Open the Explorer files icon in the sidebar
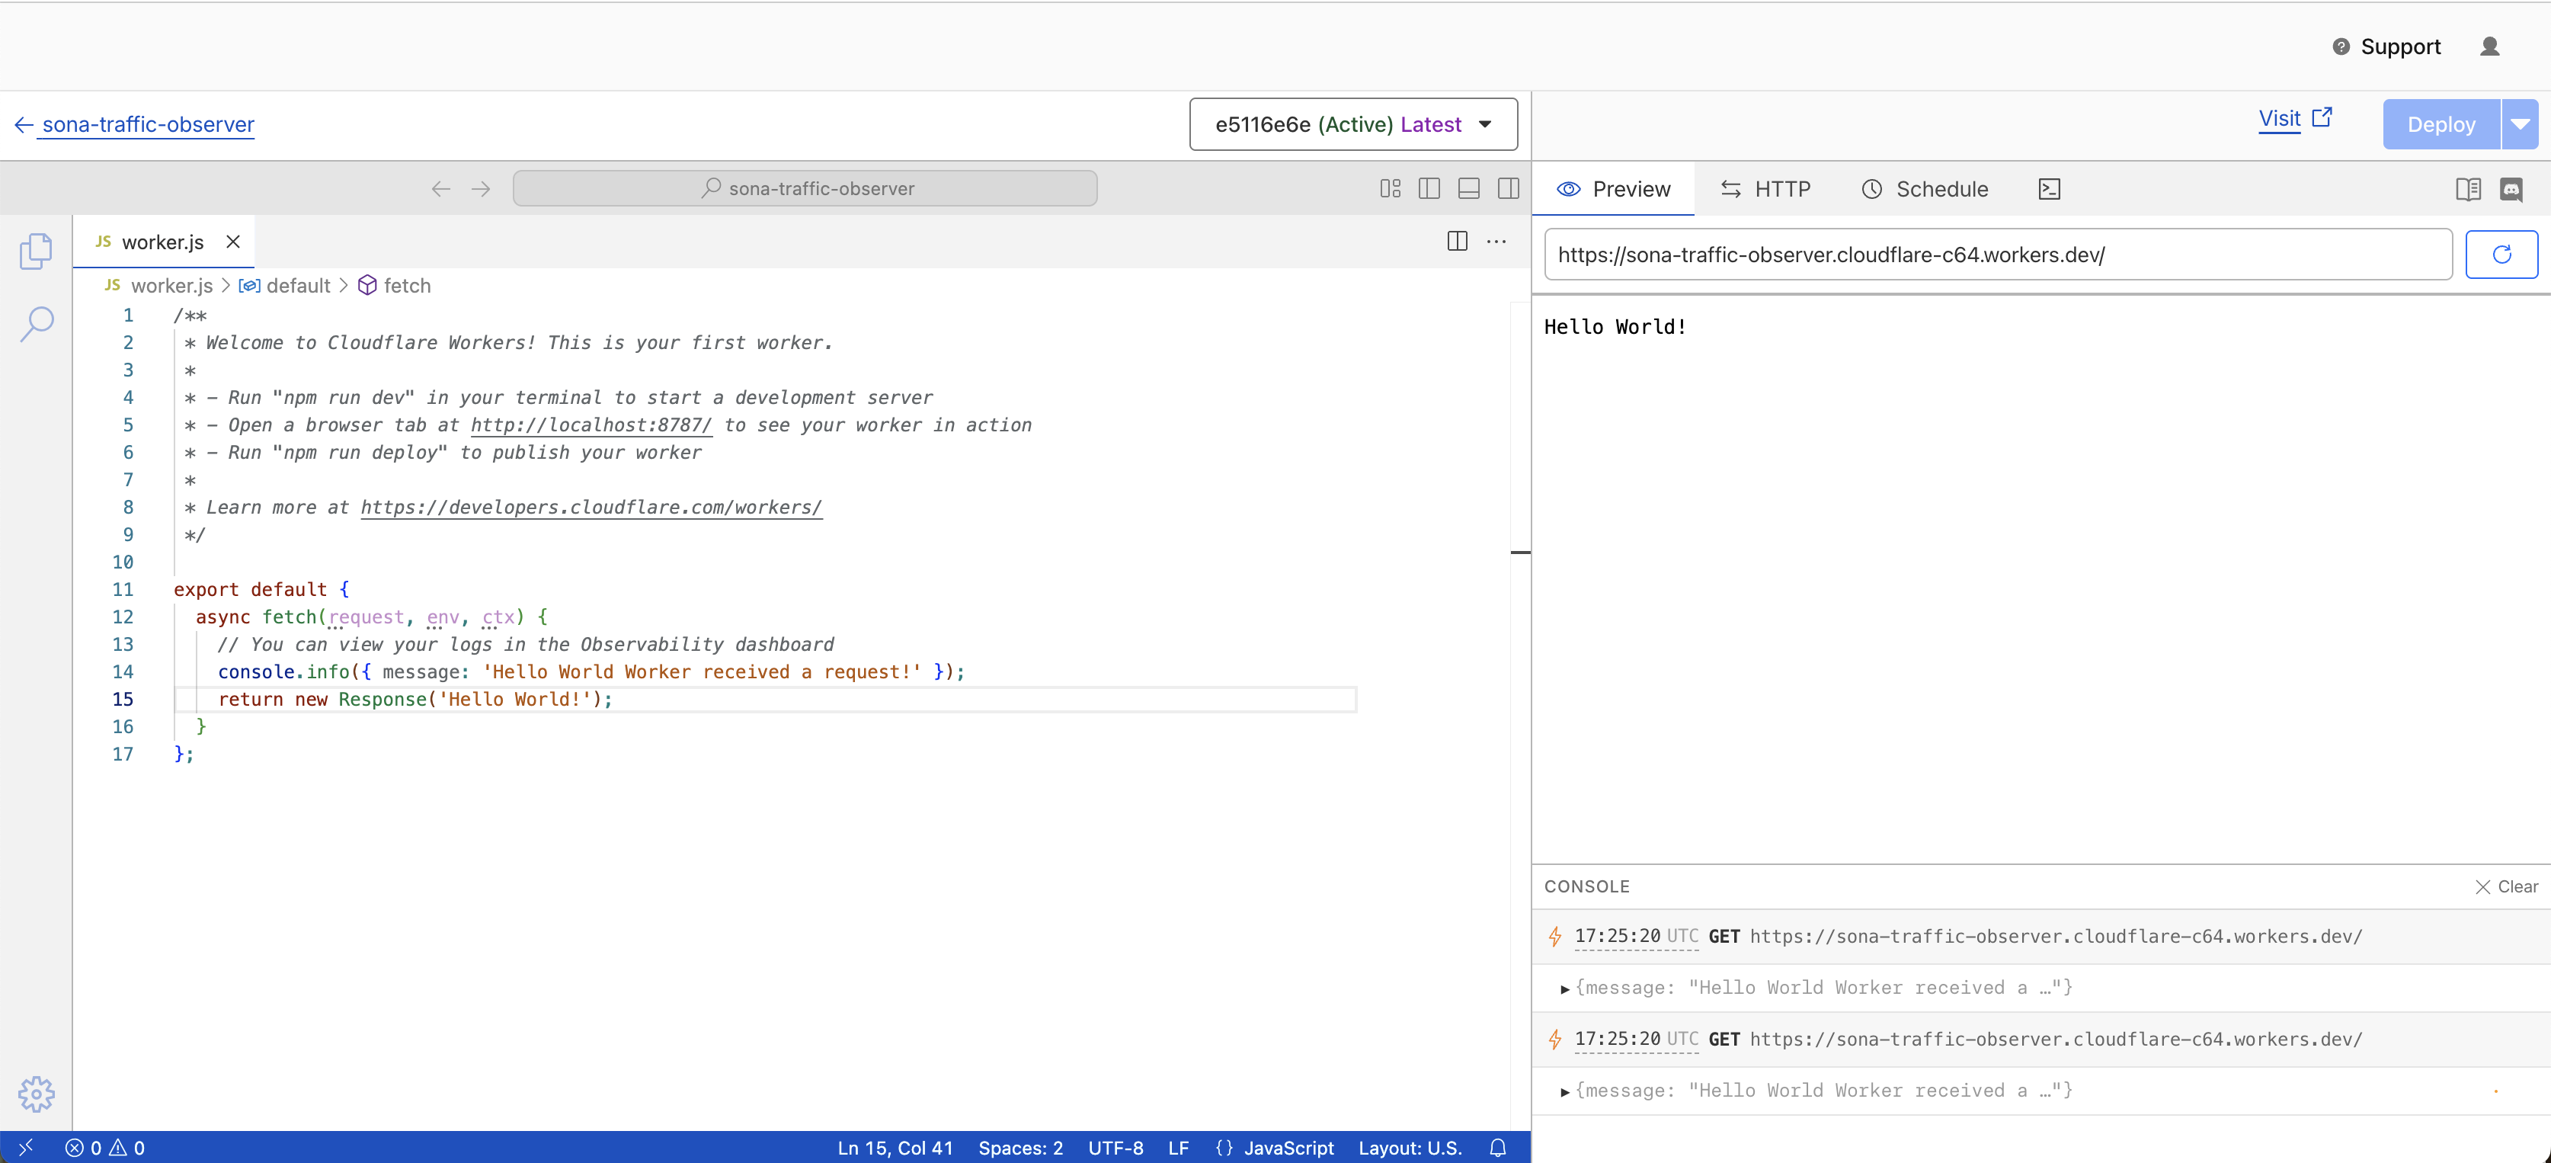2551x1163 pixels. coord(37,251)
